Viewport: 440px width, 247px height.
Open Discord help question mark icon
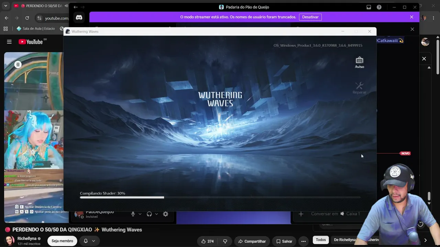379,7
